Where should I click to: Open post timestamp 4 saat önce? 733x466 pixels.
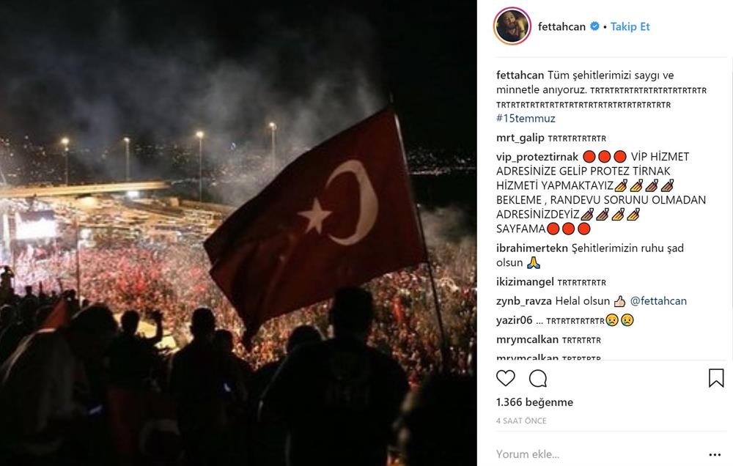[521, 421]
